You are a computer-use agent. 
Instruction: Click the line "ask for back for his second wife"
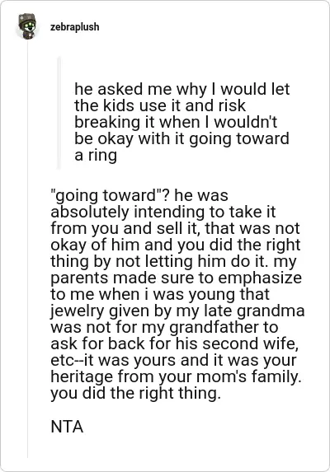click(175, 343)
